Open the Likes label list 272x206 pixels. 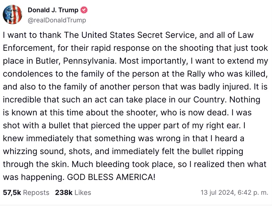82,193
